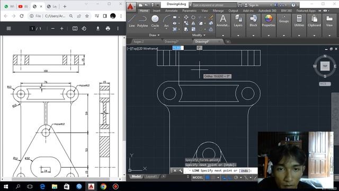Open the PDF viewer sidebar menu

pyautogui.click(x=8, y=28)
